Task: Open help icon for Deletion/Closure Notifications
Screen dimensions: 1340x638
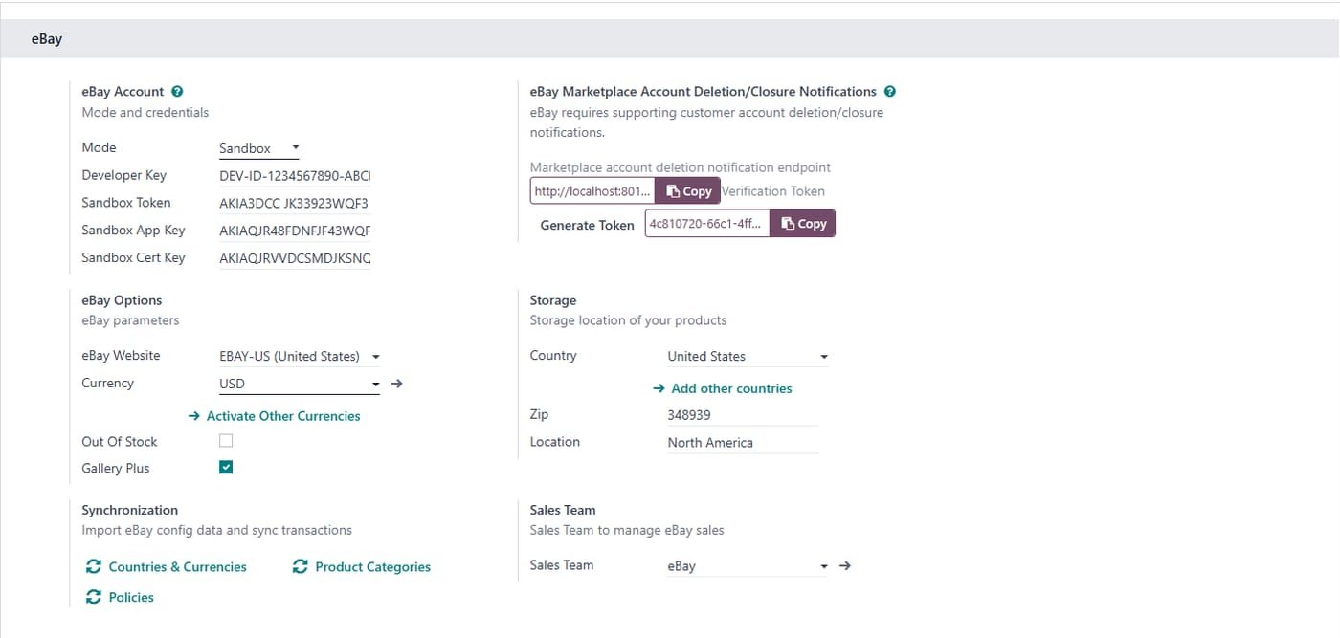Action: [890, 92]
